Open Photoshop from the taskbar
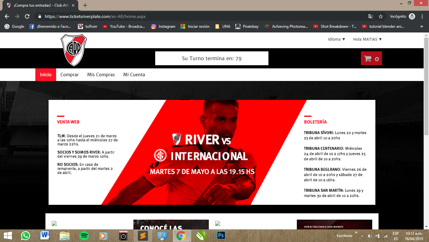 pos(221,236)
